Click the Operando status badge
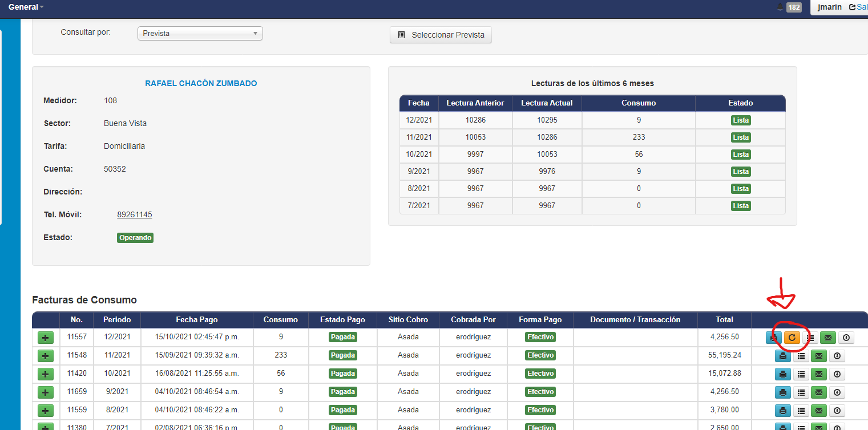 [x=135, y=238]
